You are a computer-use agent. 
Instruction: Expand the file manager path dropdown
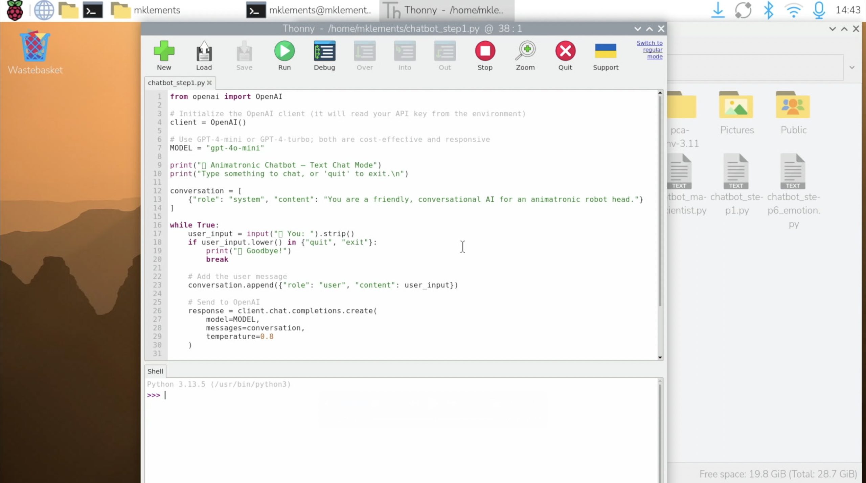click(852, 67)
